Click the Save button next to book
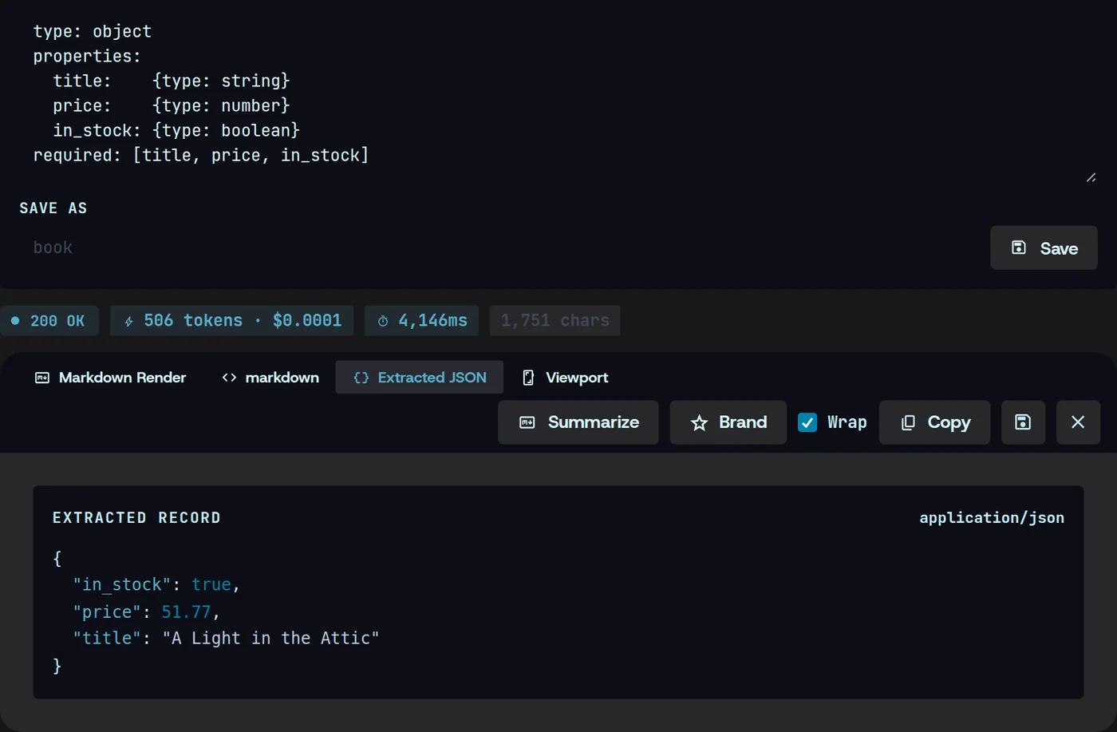The image size is (1117, 732). coord(1044,248)
